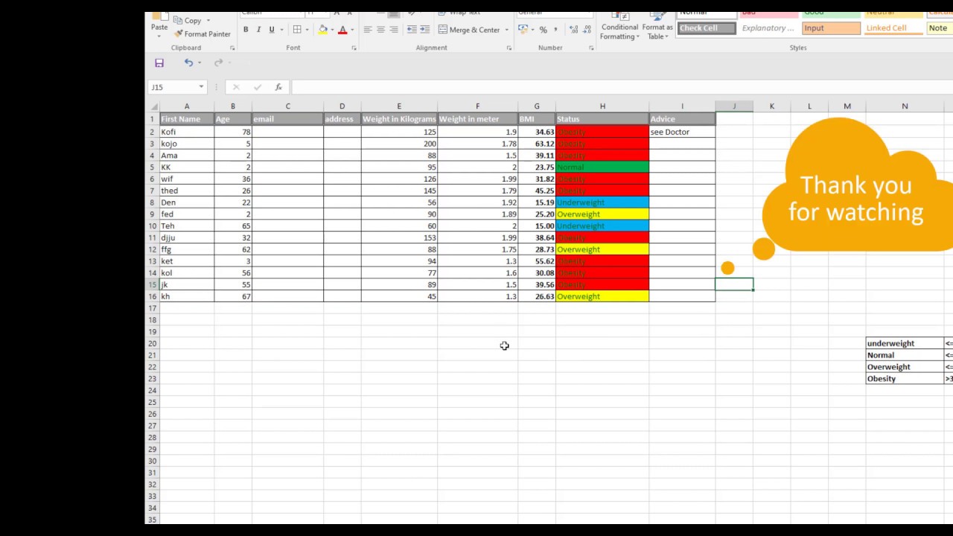The height and width of the screenshot is (536, 953).
Task: Open the Font Color dropdown arrow
Action: pos(352,30)
